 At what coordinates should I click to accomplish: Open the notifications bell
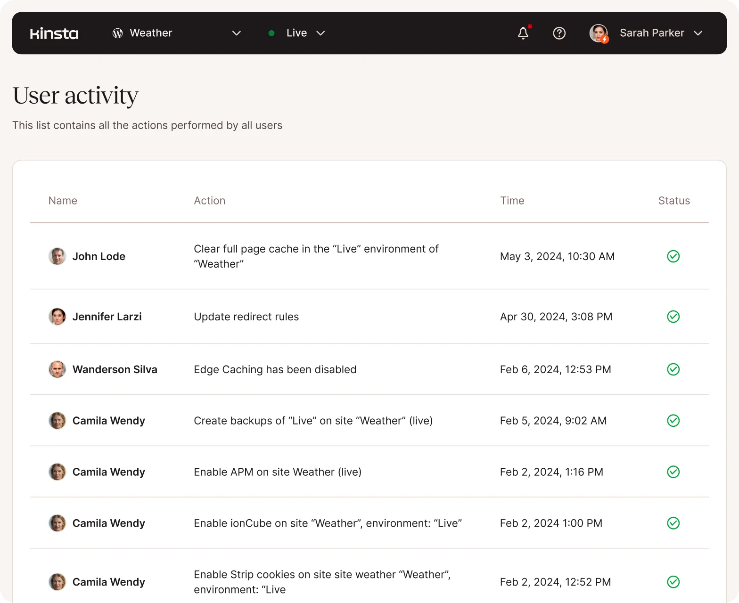pos(523,33)
